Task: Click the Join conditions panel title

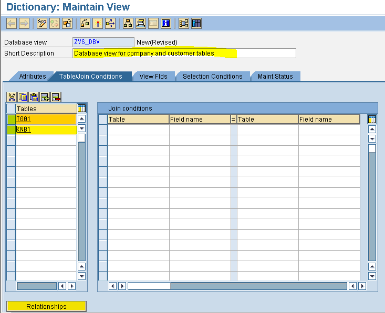Action: click(x=130, y=109)
